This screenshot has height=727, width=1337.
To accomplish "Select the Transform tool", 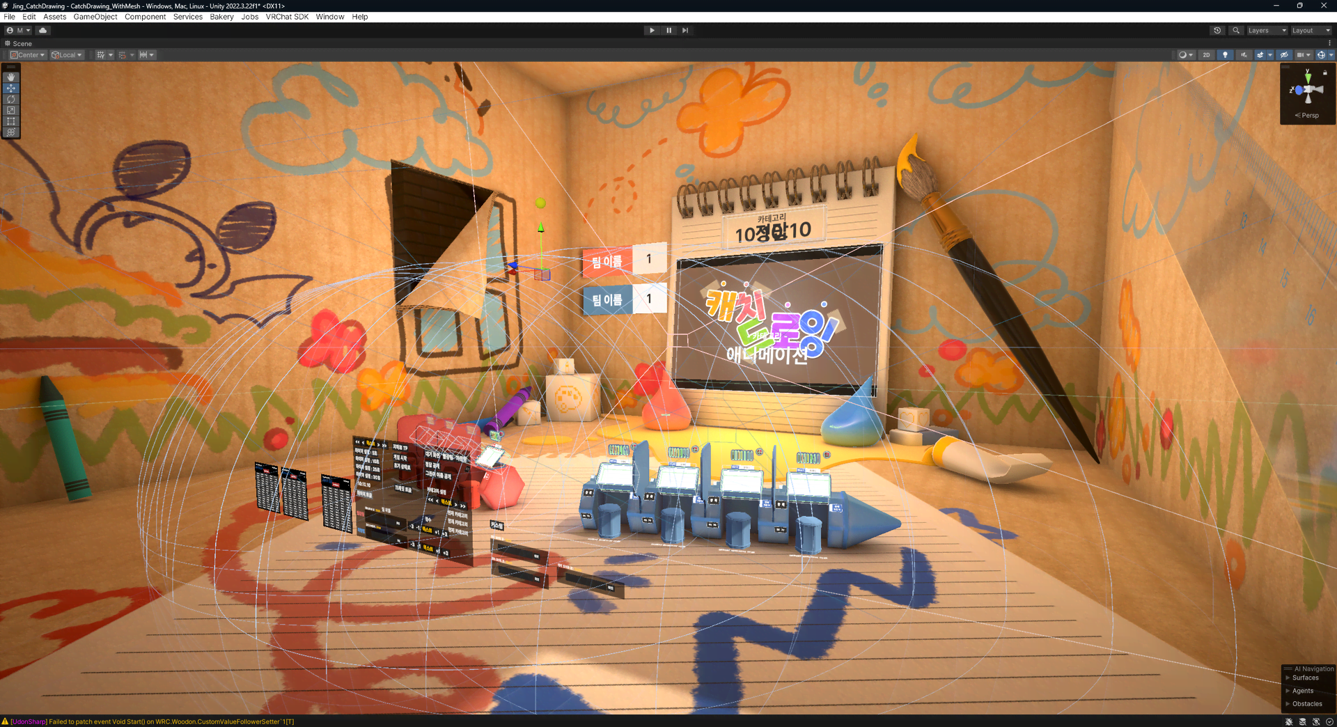I will 11,132.
